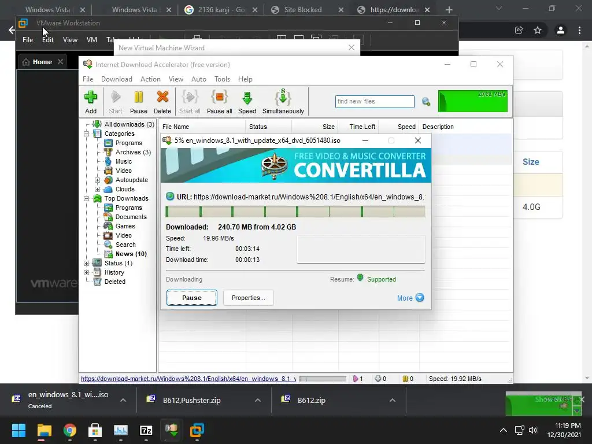Open the Tools menu

222,79
